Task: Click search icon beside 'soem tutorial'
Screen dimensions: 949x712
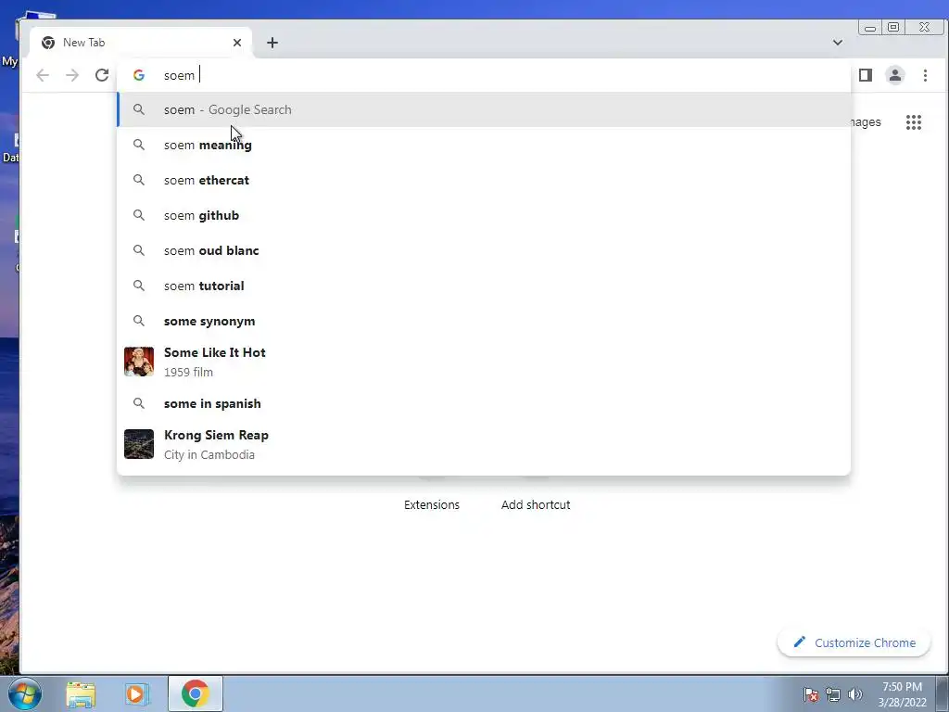Action: (x=139, y=286)
